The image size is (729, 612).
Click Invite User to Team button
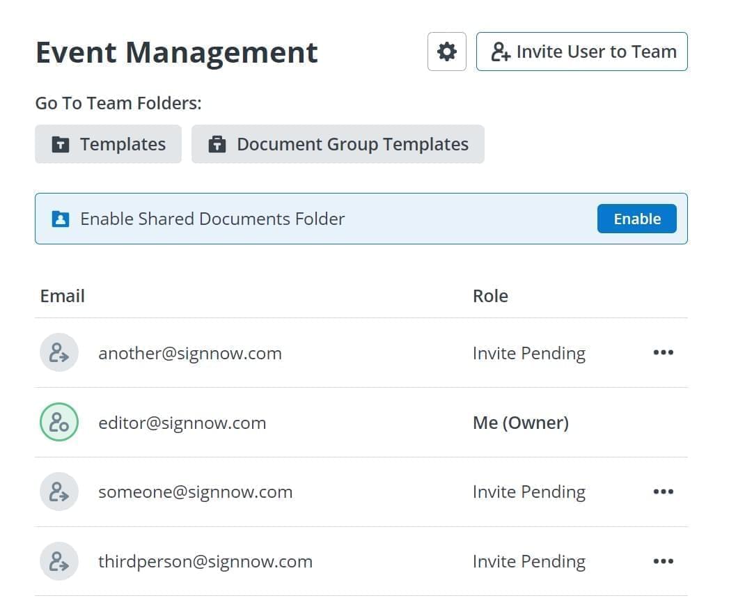coord(581,52)
